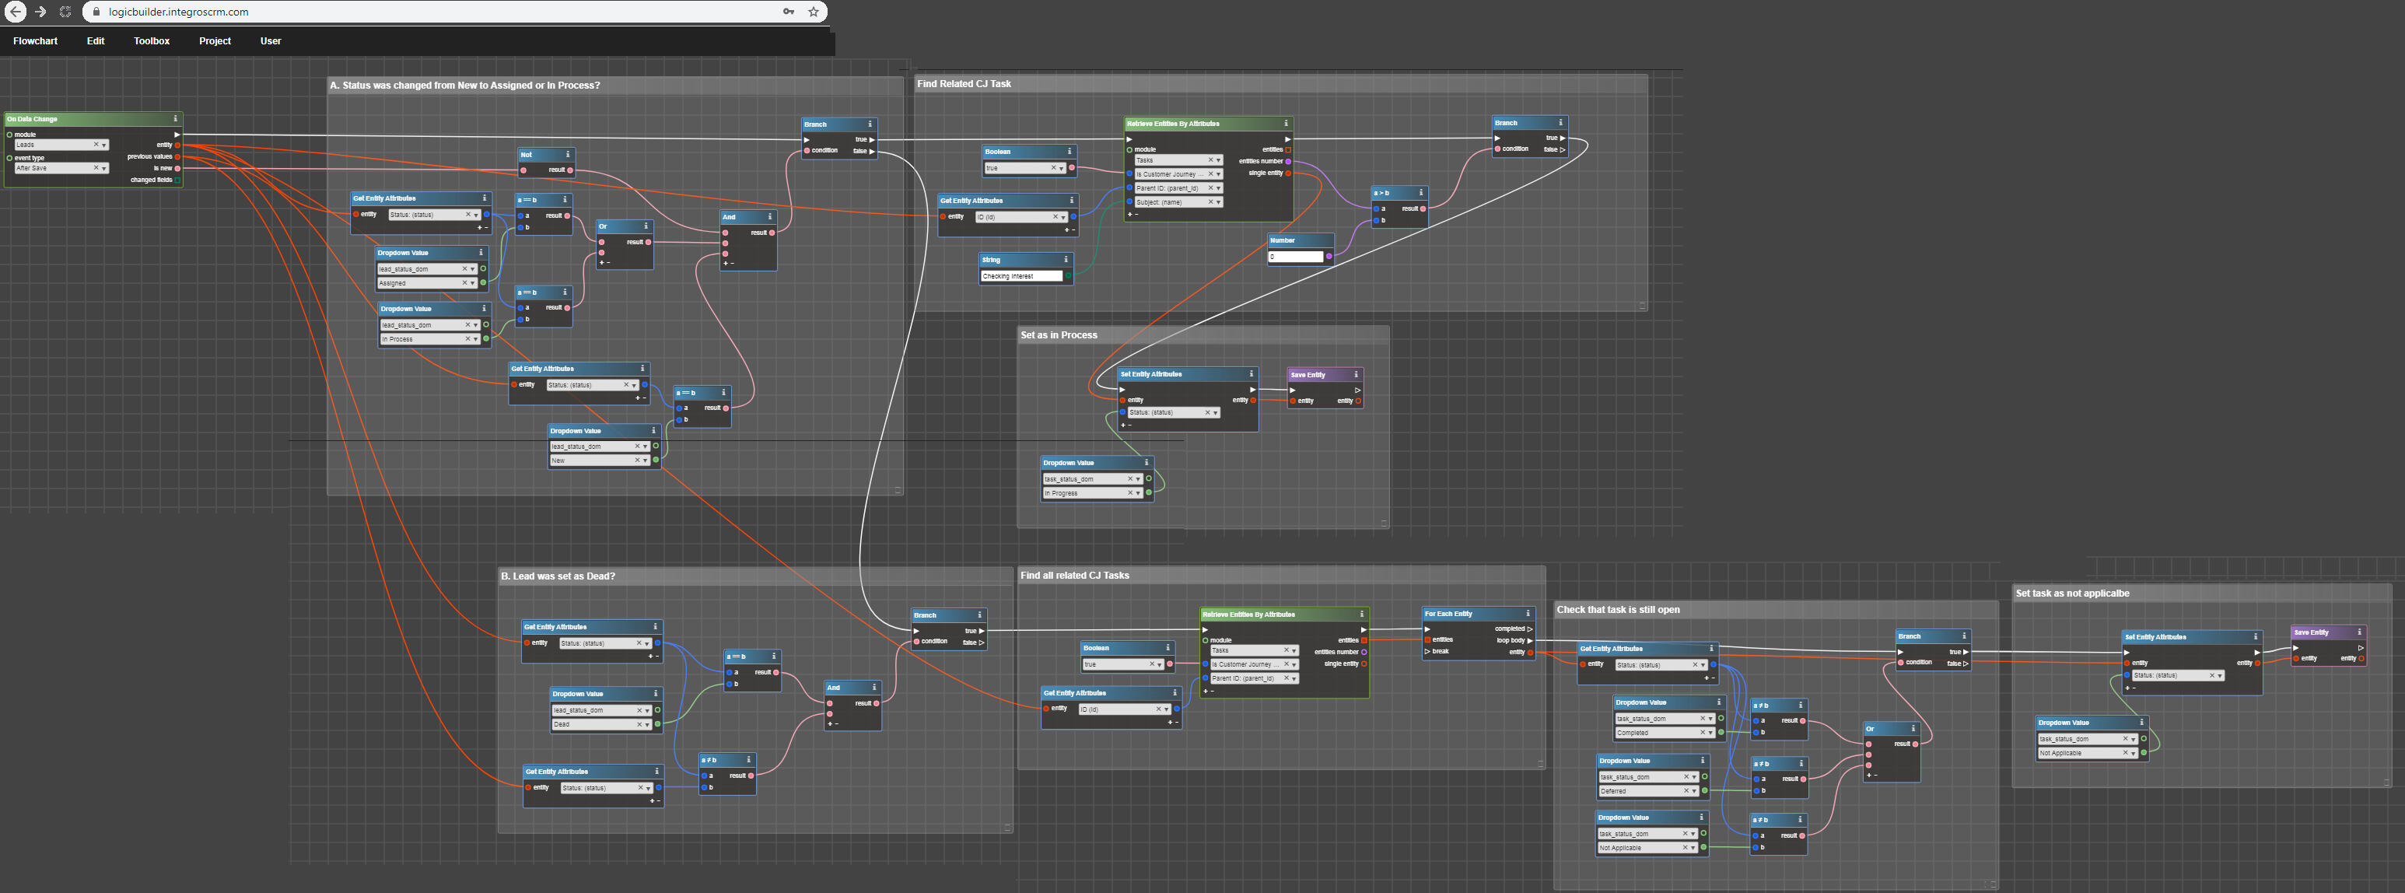Click the break input port on For Each Entity
The image size is (2405, 893).
click(1427, 651)
